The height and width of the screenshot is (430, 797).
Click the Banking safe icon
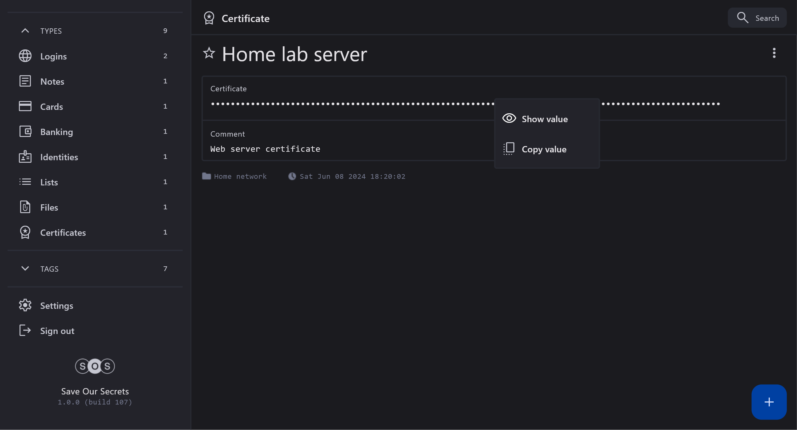pos(25,132)
